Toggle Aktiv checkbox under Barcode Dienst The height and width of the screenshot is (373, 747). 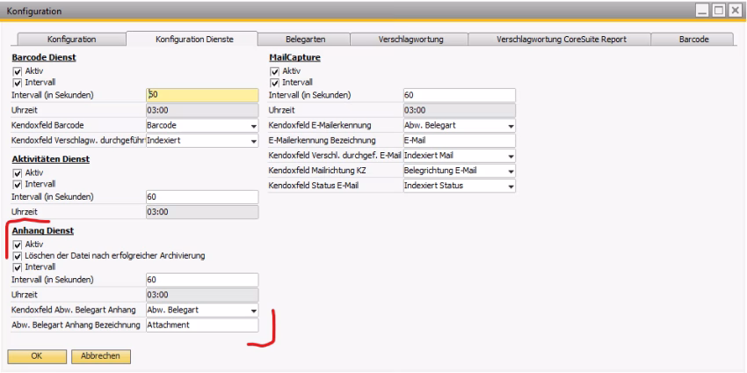pos(17,70)
